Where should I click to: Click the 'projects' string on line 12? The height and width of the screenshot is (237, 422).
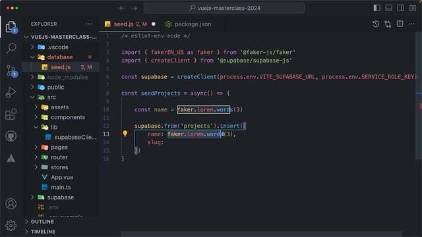[x=196, y=126]
